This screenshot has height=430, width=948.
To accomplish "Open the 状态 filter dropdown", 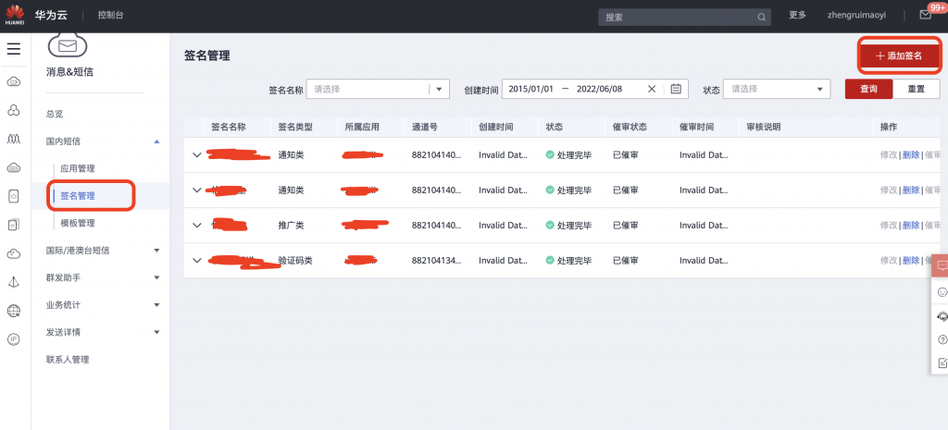I will point(777,89).
